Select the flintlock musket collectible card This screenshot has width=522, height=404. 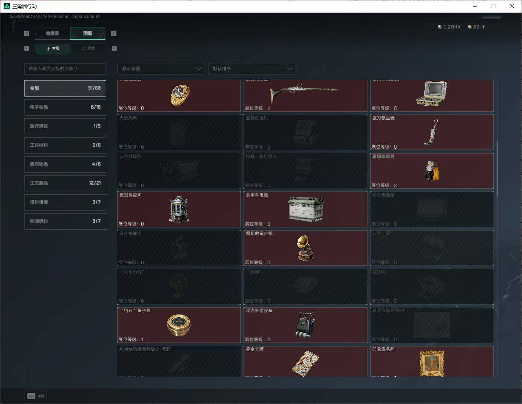[x=305, y=96]
